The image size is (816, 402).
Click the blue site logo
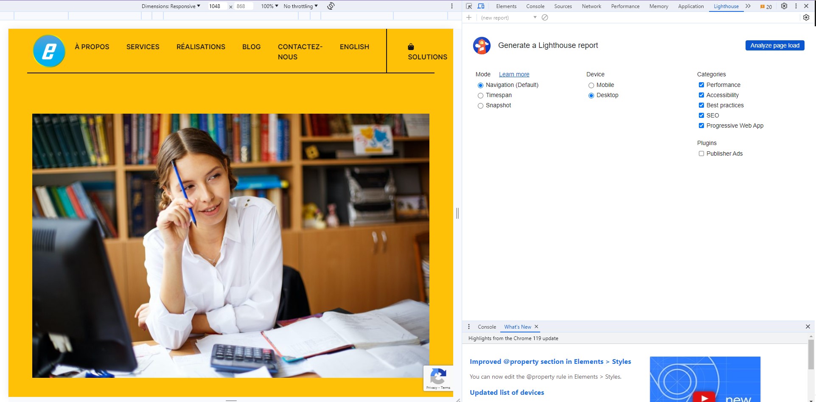49,51
